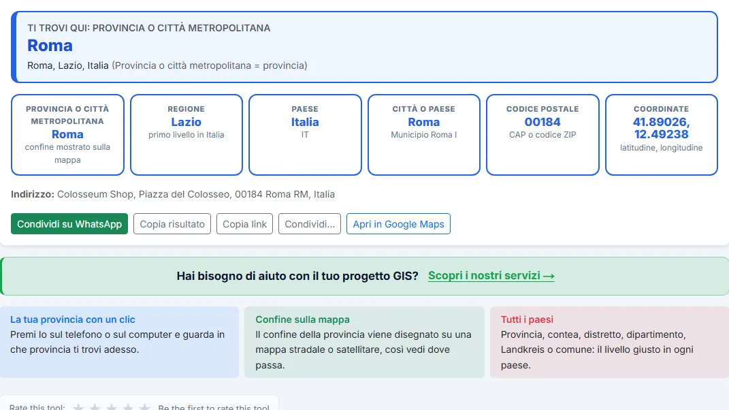This screenshot has width=729, height=410.
Task: Click 'Hai bisogno di aiuto con il tuo progetto GIS?' text
Action: pos(297,276)
